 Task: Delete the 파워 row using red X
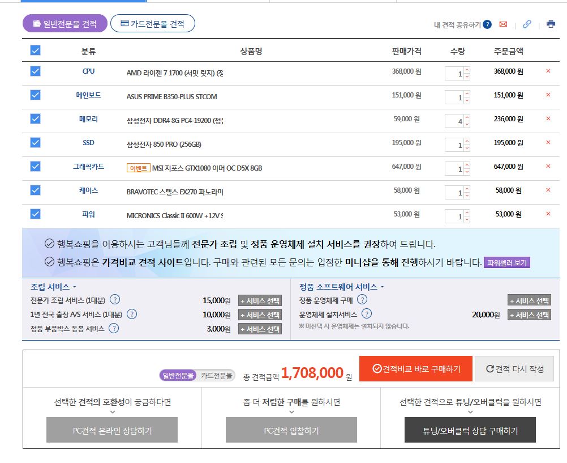point(548,214)
